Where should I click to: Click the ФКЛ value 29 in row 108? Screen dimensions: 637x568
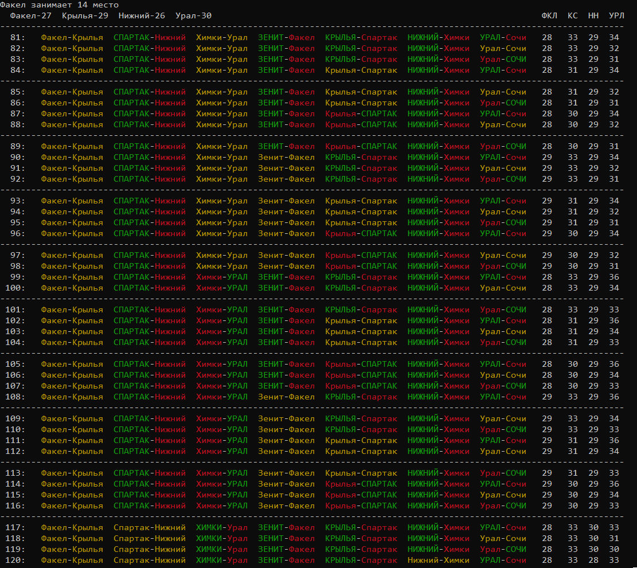[x=547, y=397]
